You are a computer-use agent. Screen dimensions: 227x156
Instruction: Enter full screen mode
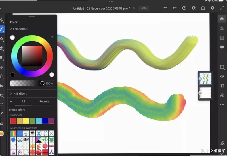pos(222,8)
